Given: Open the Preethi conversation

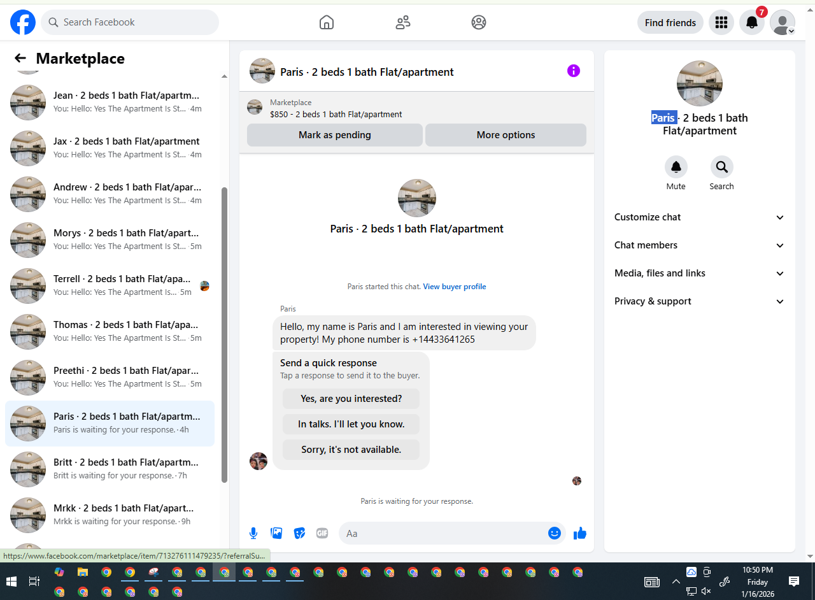Looking at the screenshot, I should coord(110,377).
